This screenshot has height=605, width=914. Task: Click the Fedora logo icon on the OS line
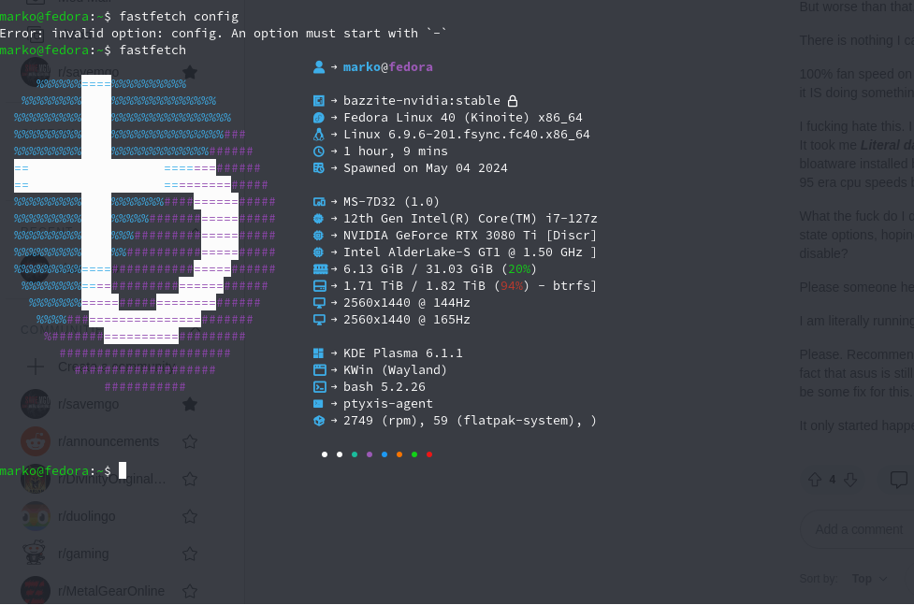click(319, 118)
